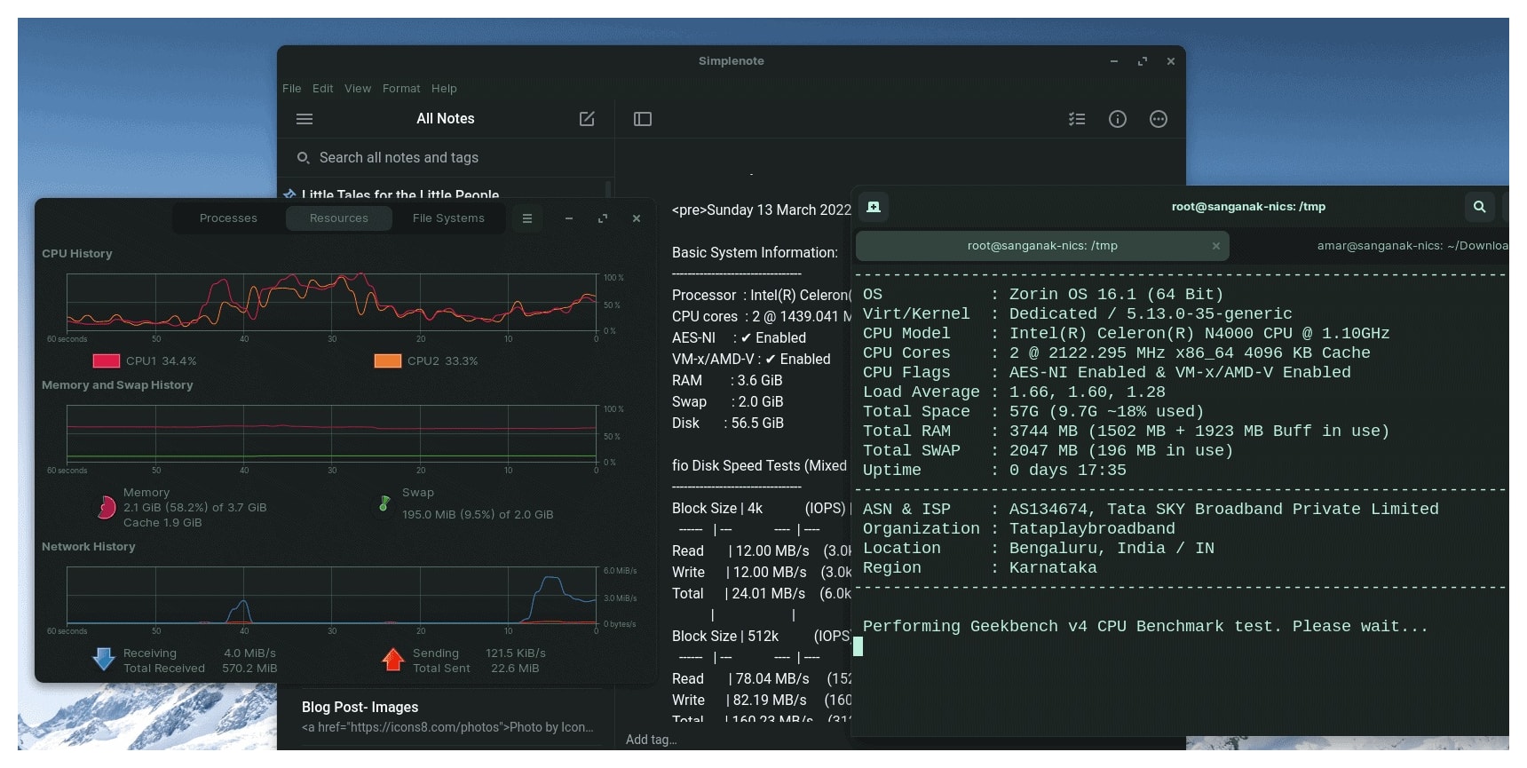Open Simplenote Format menu
The width and height of the screenshot is (1527, 768).
[x=401, y=89]
